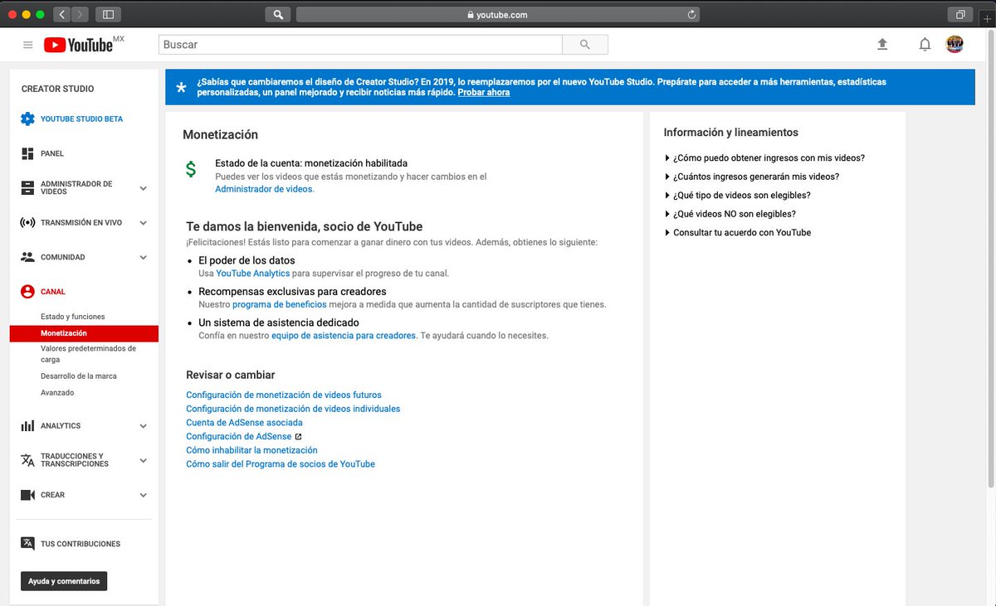Click the youtube.com address bar

[x=497, y=14]
